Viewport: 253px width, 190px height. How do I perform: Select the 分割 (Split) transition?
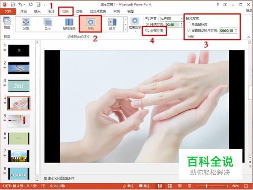(x=26, y=24)
